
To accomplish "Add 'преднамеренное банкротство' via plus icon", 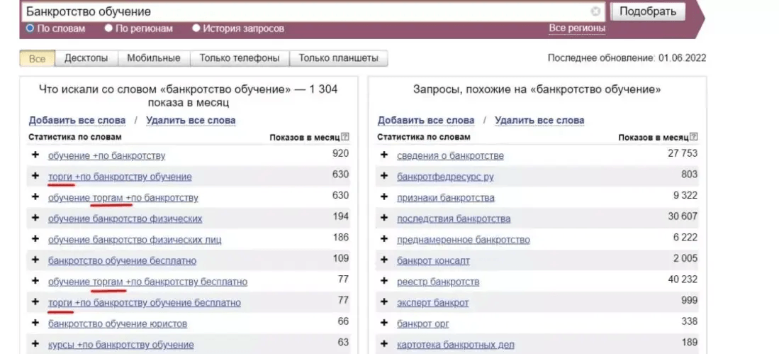I will tap(384, 238).
